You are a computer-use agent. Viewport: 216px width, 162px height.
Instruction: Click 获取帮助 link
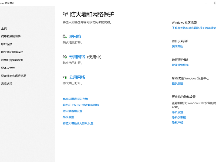tap(177, 46)
